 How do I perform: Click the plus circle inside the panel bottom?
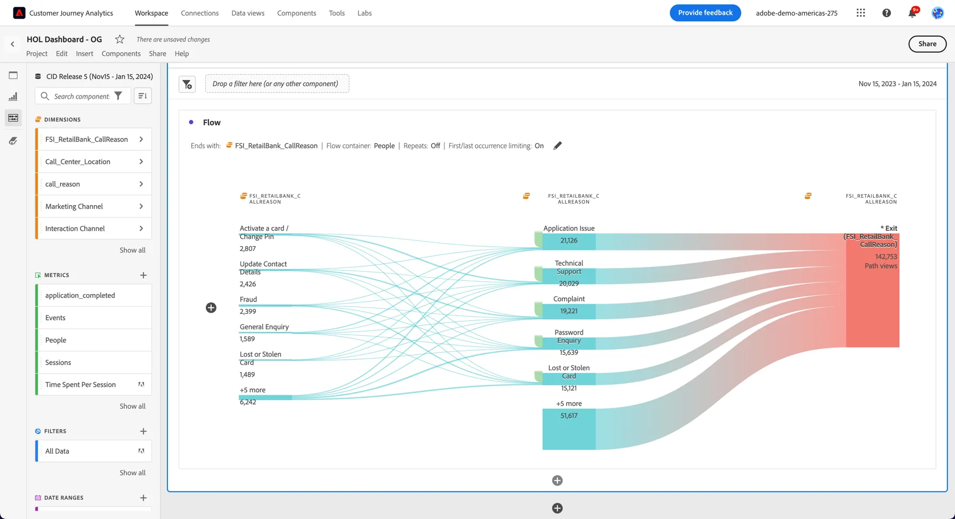pos(557,481)
